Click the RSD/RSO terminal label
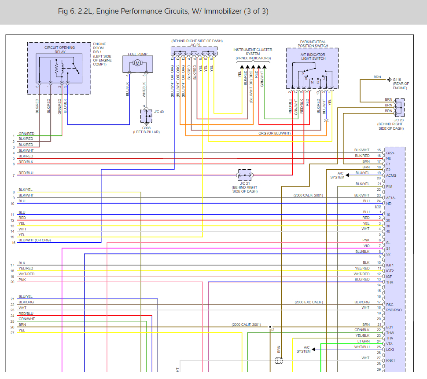This screenshot has width=427, height=379. 394,310
